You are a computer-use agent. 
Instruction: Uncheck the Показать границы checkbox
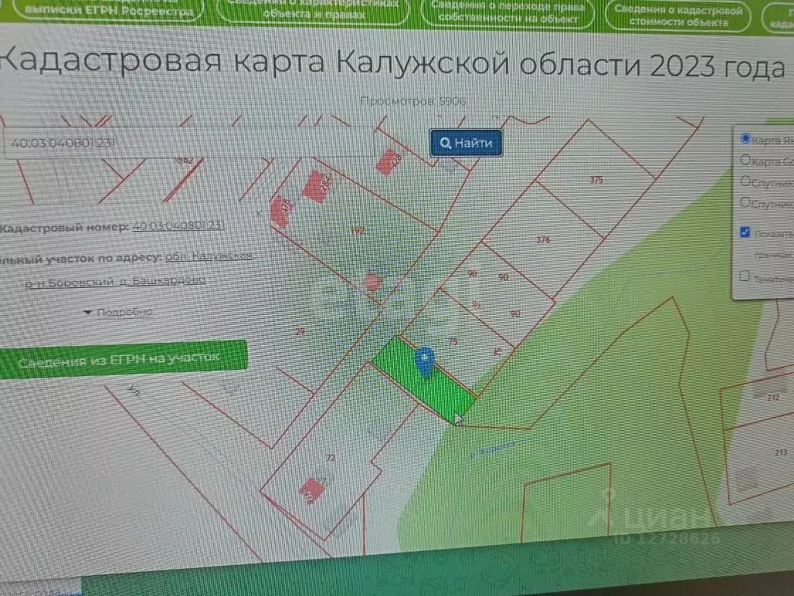[745, 232]
